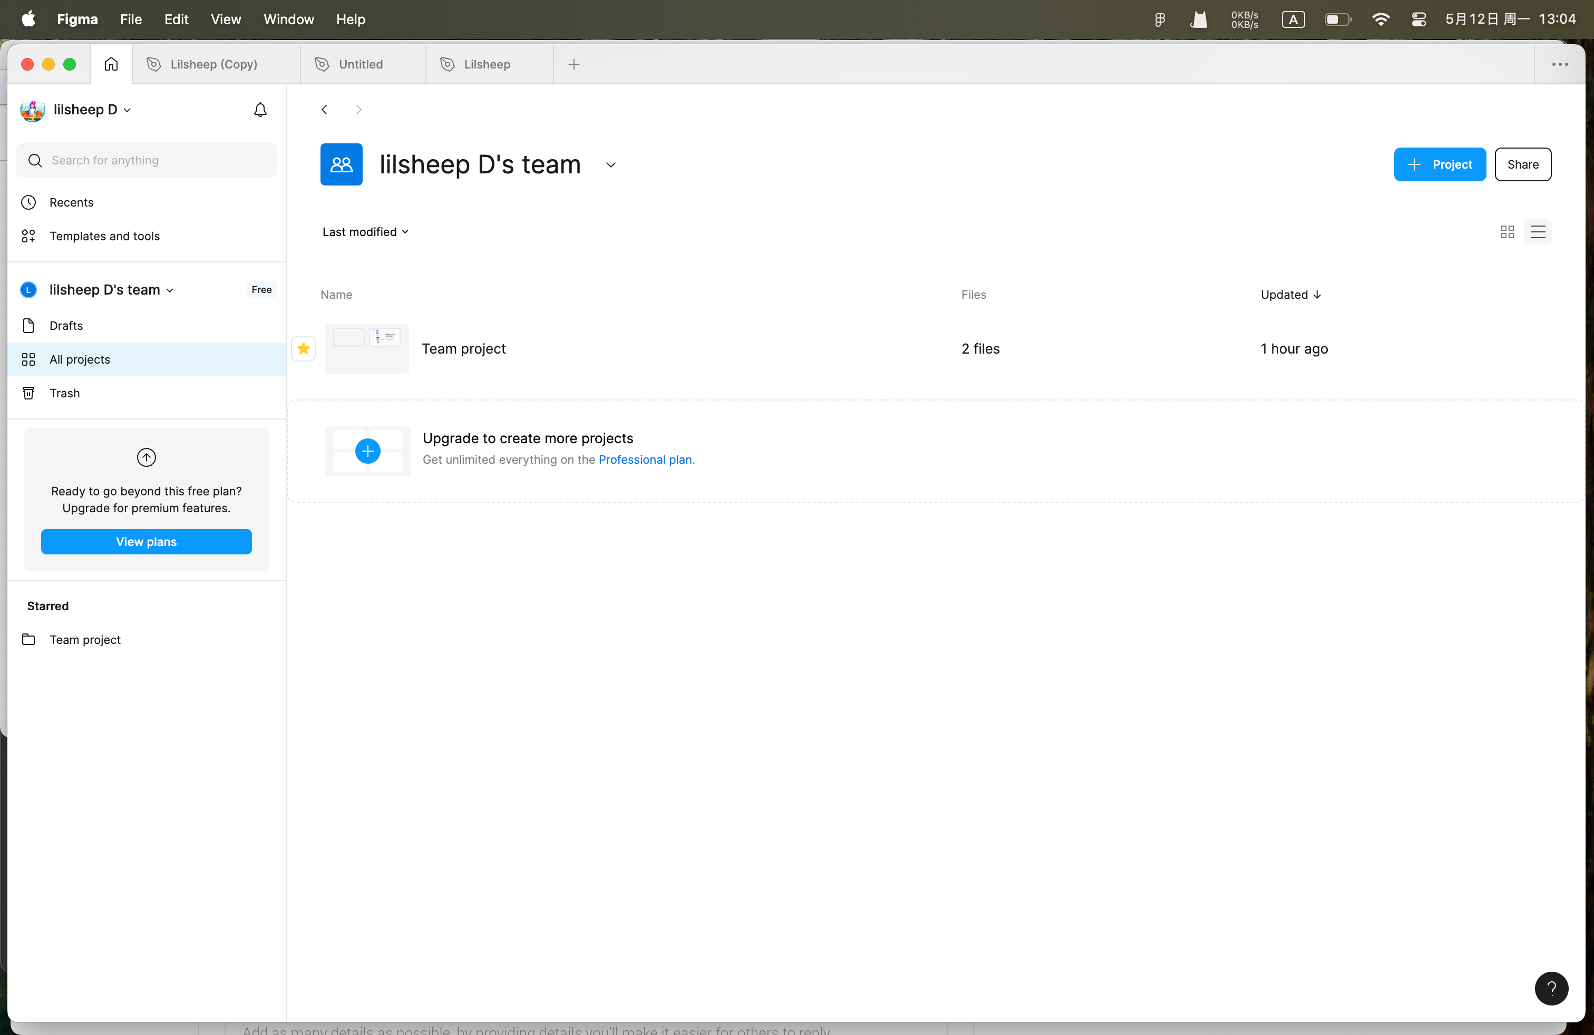This screenshot has height=1035, width=1594.
Task: Click the Name column header
Action: [336, 295]
